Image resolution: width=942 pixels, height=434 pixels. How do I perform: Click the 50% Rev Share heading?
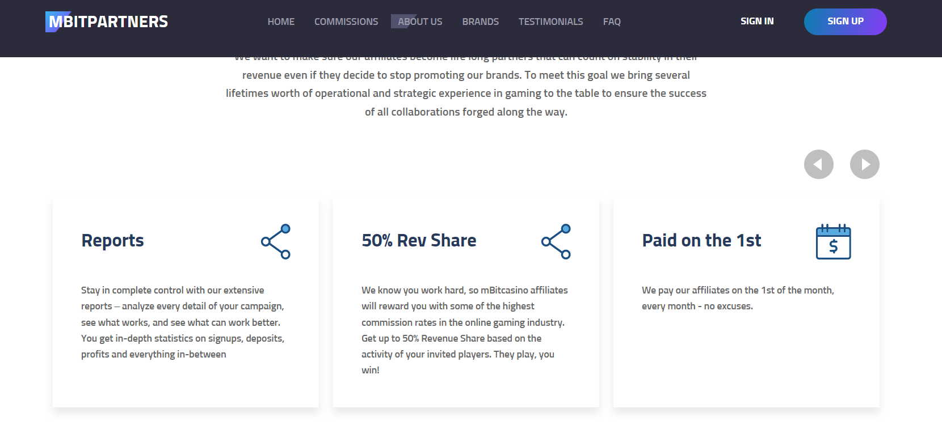tap(419, 240)
